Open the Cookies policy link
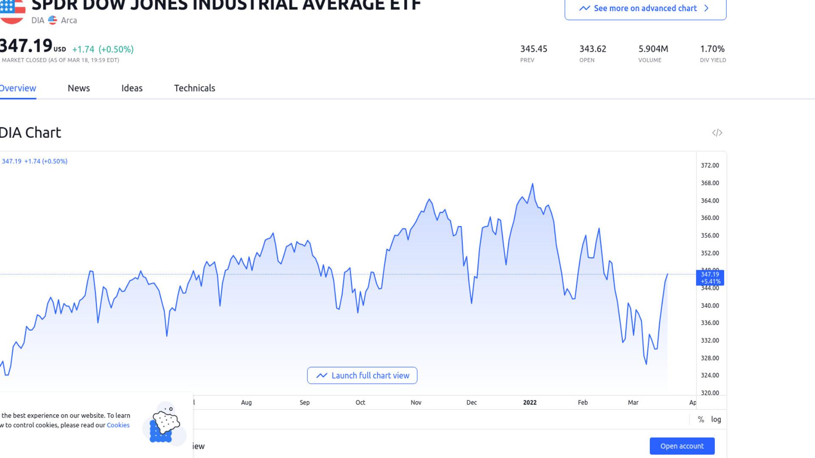The image size is (815, 458). (118, 425)
